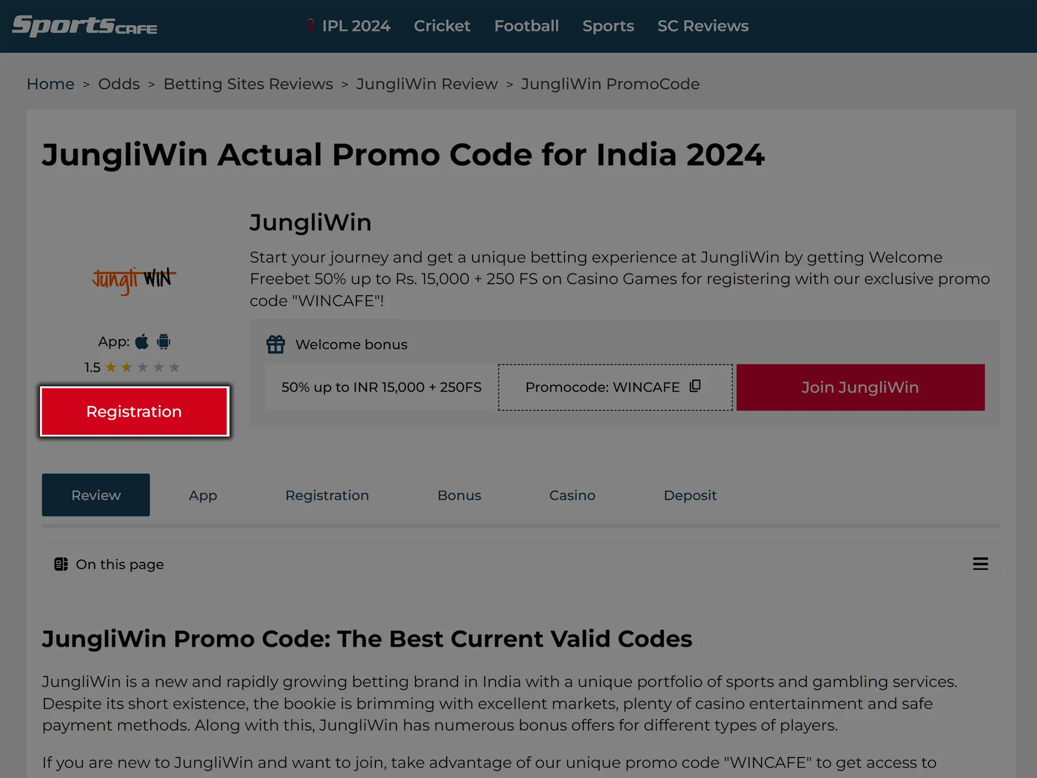1037x778 pixels.
Task: Select the Review tab
Action: point(96,495)
